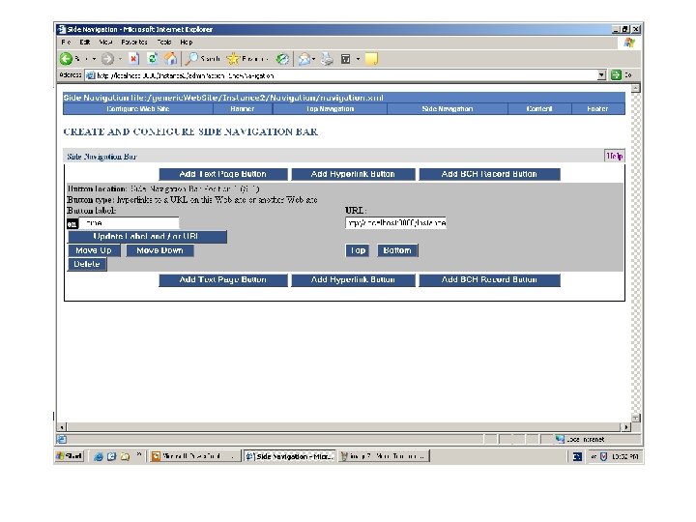696x522 pixels.
Task: Open the Back history dropdown arrow
Action: coord(94,59)
